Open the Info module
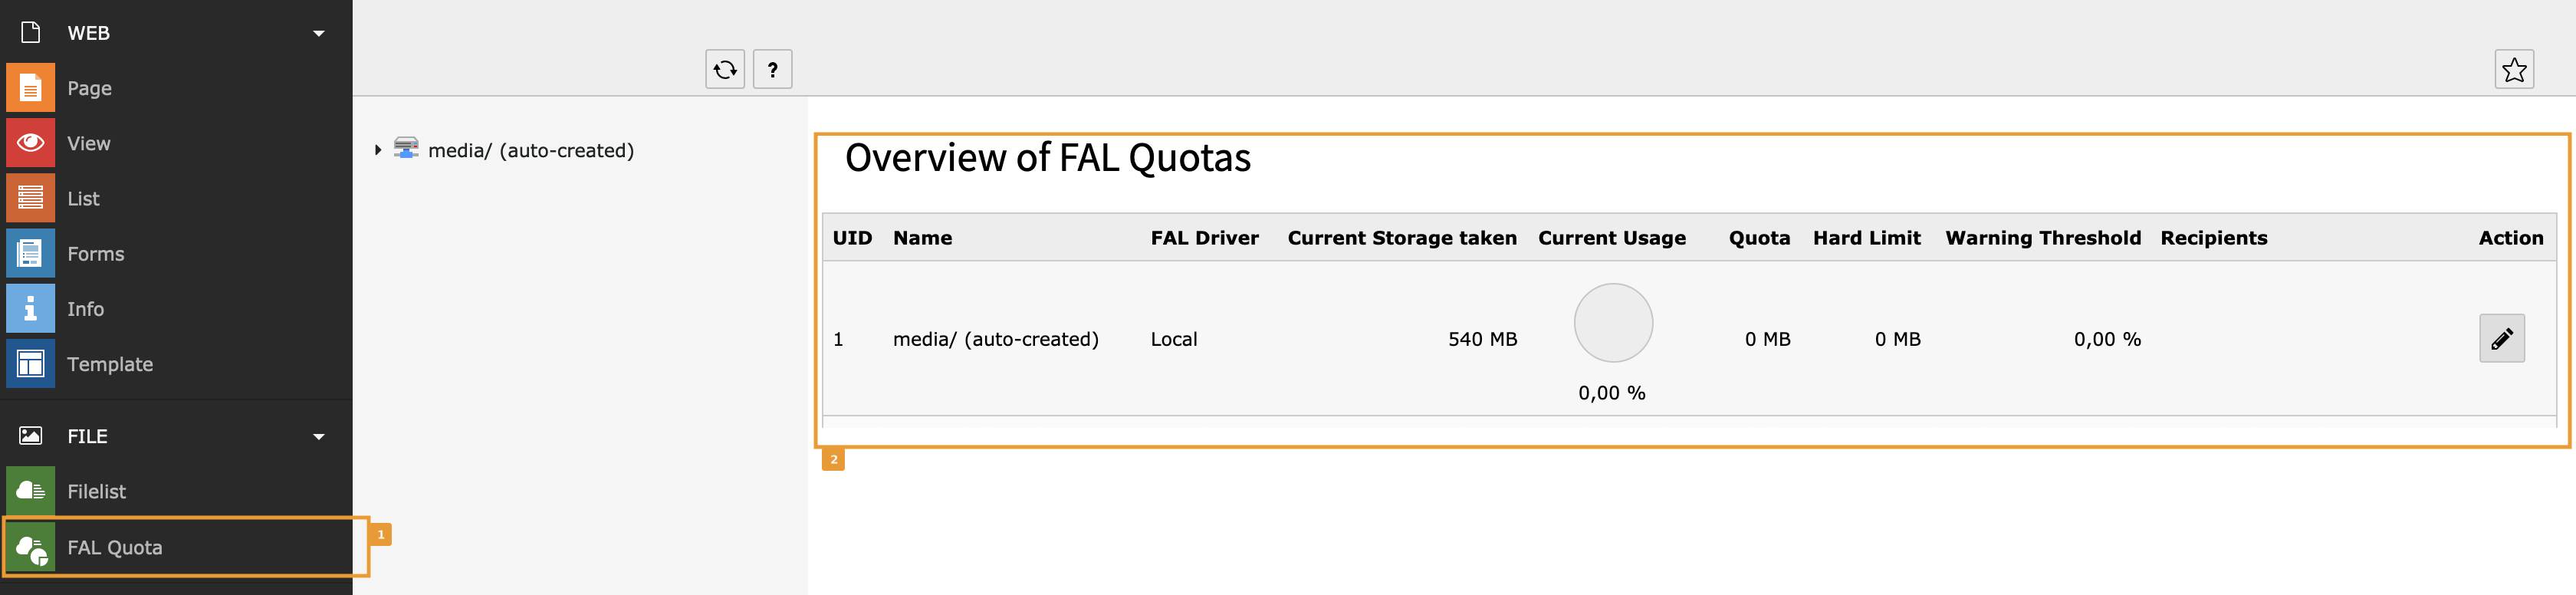This screenshot has height=595, width=2576. coord(85,309)
